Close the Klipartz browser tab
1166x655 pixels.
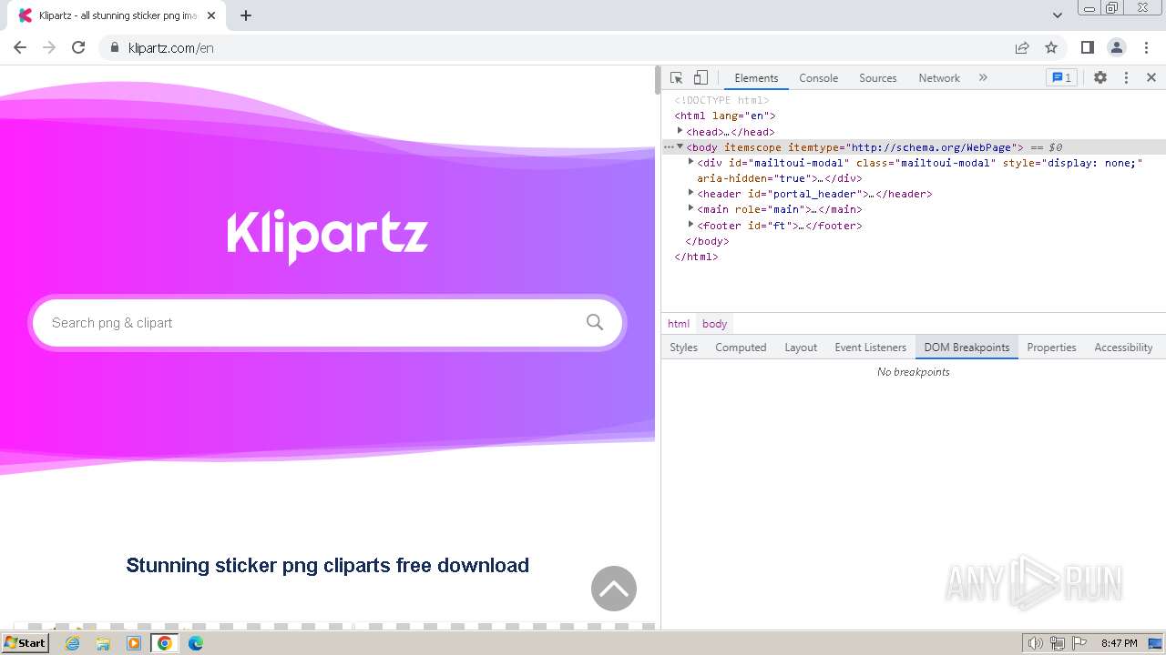click(x=211, y=15)
